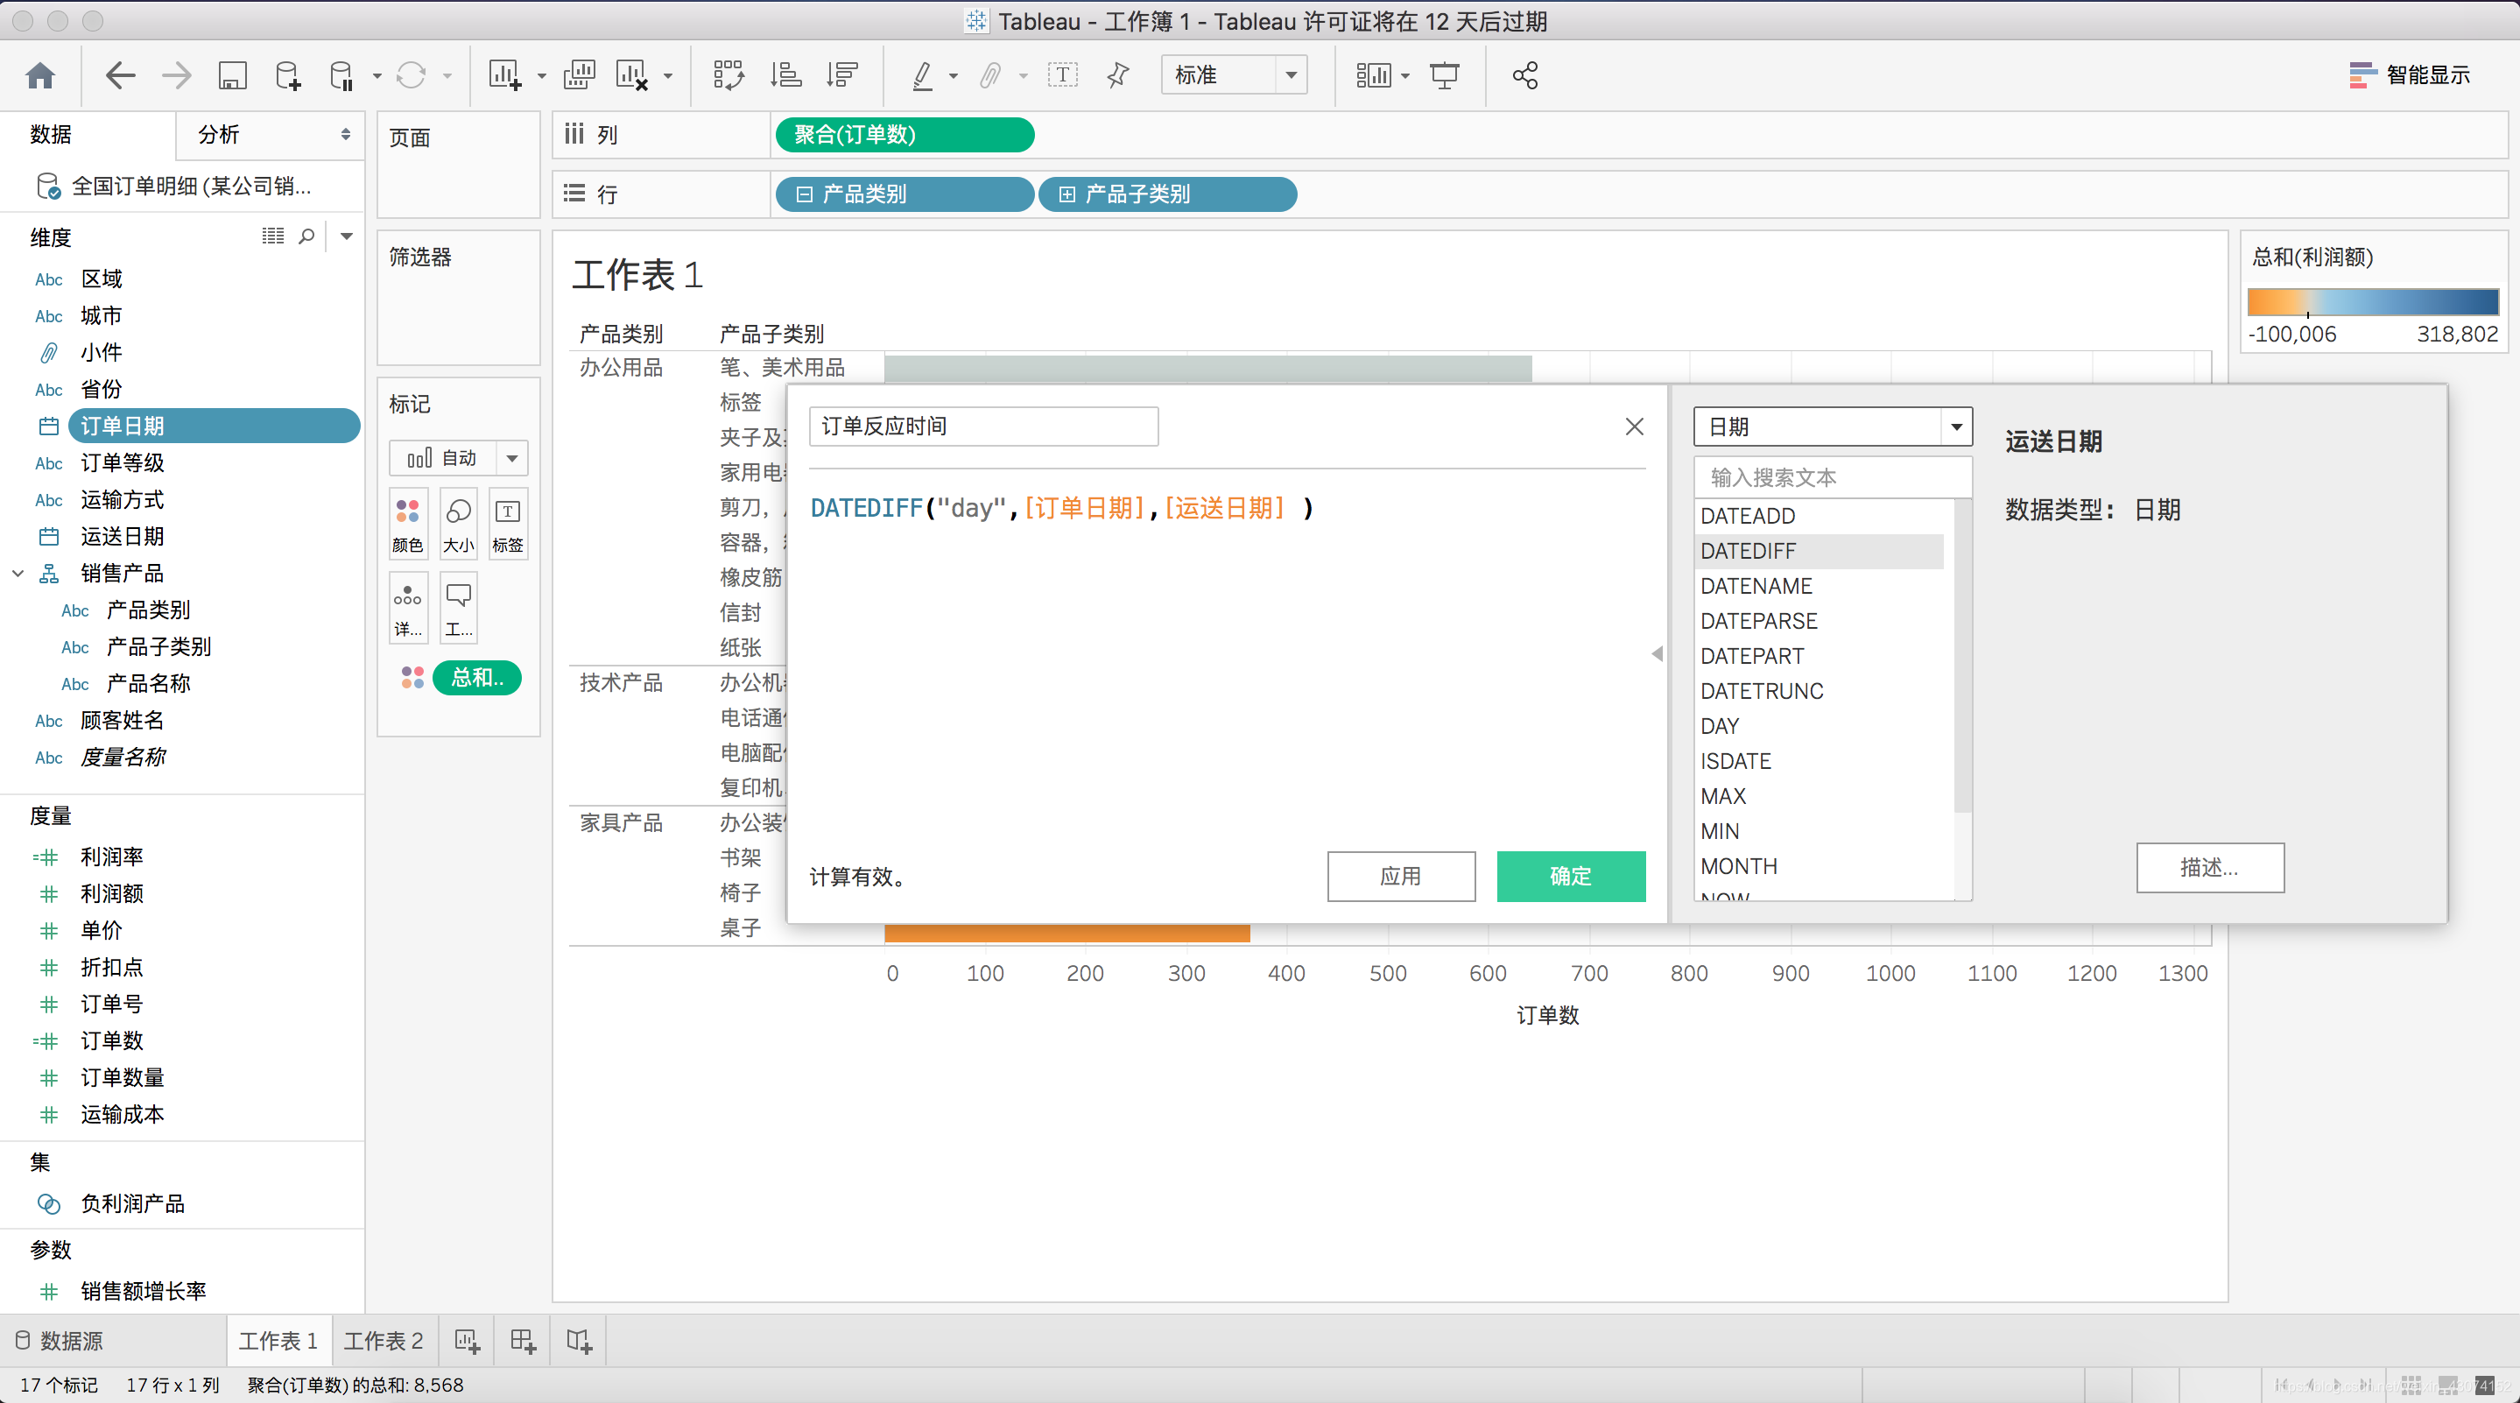The width and height of the screenshot is (2520, 1403).
Task: Click the 聚合(订单数) pill in columns
Action: (x=905, y=134)
